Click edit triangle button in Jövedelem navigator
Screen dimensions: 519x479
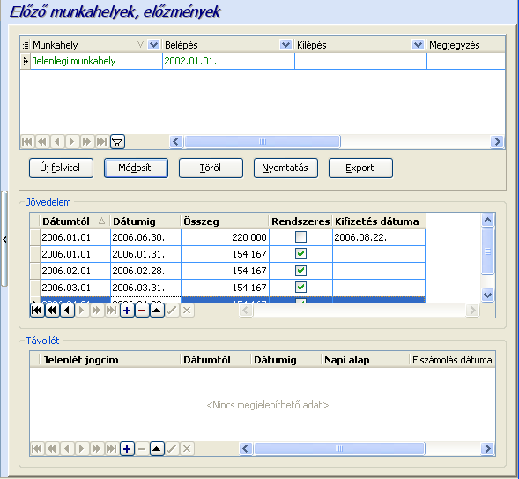pyautogui.click(x=157, y=311)
